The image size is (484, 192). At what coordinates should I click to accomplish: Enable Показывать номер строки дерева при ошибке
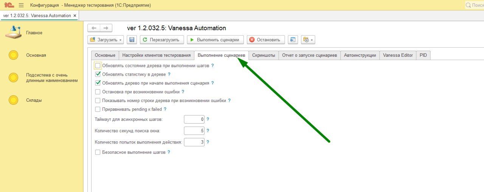pyautogui.click(x=98, y=101)
